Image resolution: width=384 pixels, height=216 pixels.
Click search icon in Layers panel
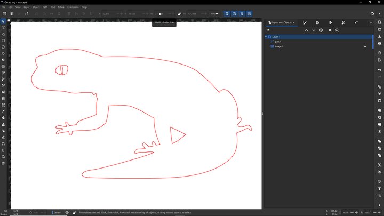(337, 30)
